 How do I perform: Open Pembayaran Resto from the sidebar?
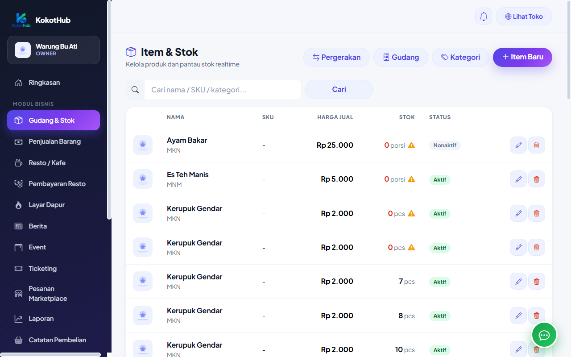[x=54, y=184]
